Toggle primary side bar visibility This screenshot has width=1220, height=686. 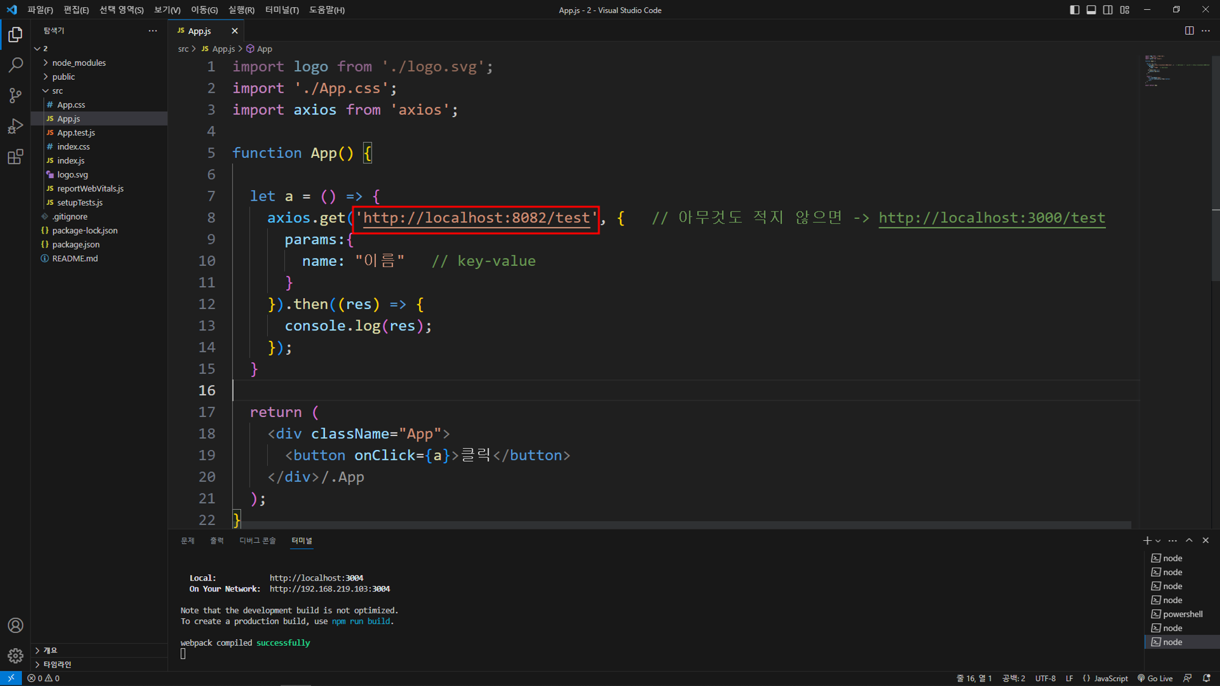[1074, 10]
